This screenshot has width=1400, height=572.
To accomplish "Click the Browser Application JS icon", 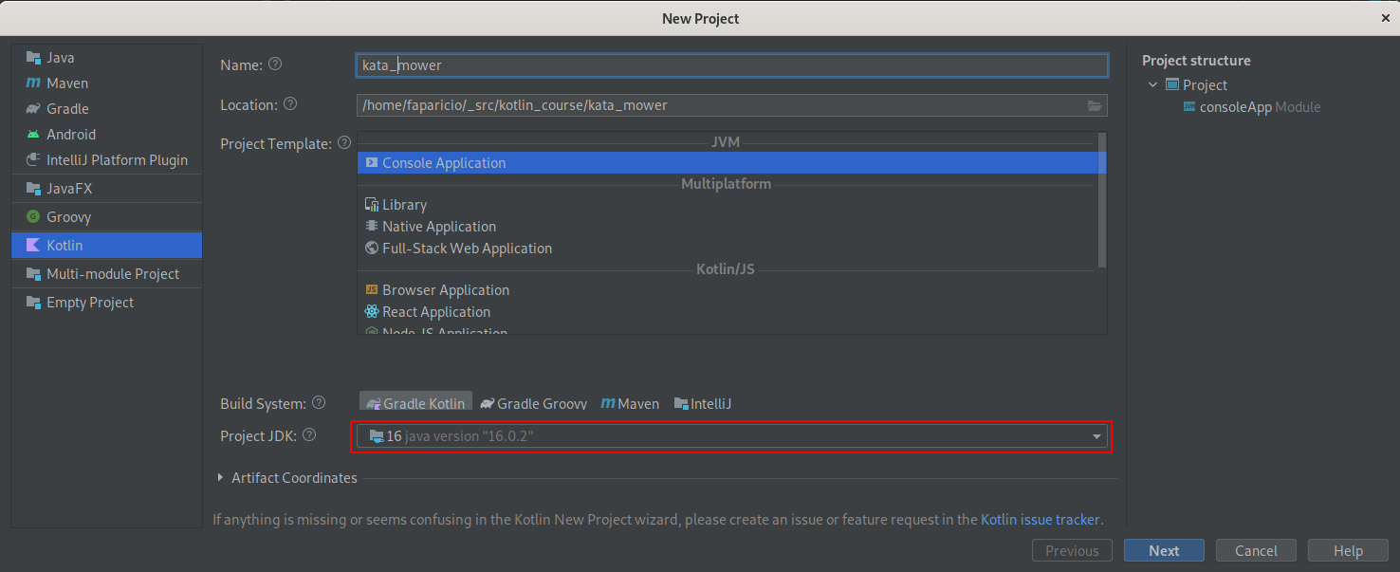I will (x=372, y=290).
